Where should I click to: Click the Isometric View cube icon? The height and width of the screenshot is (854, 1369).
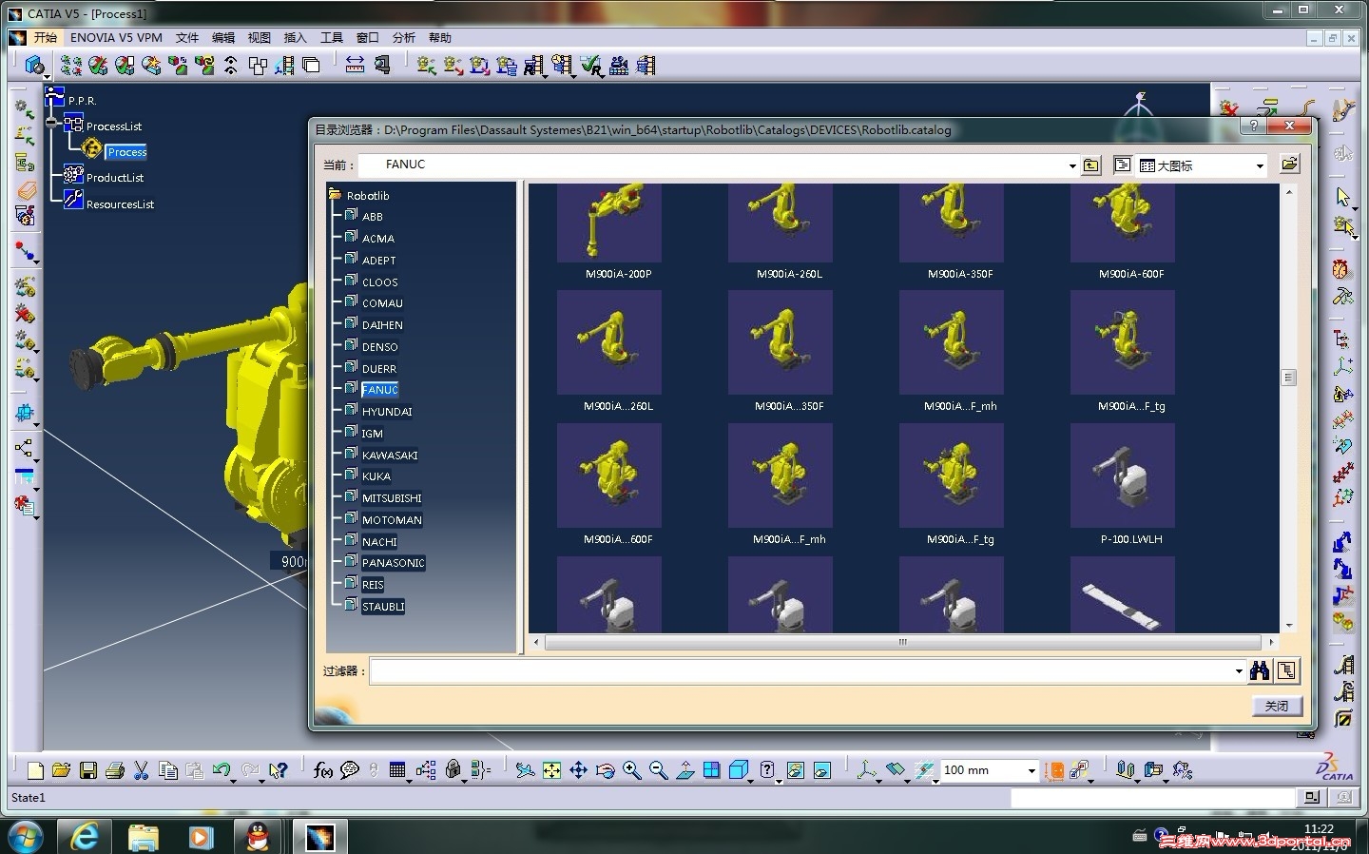739,770
